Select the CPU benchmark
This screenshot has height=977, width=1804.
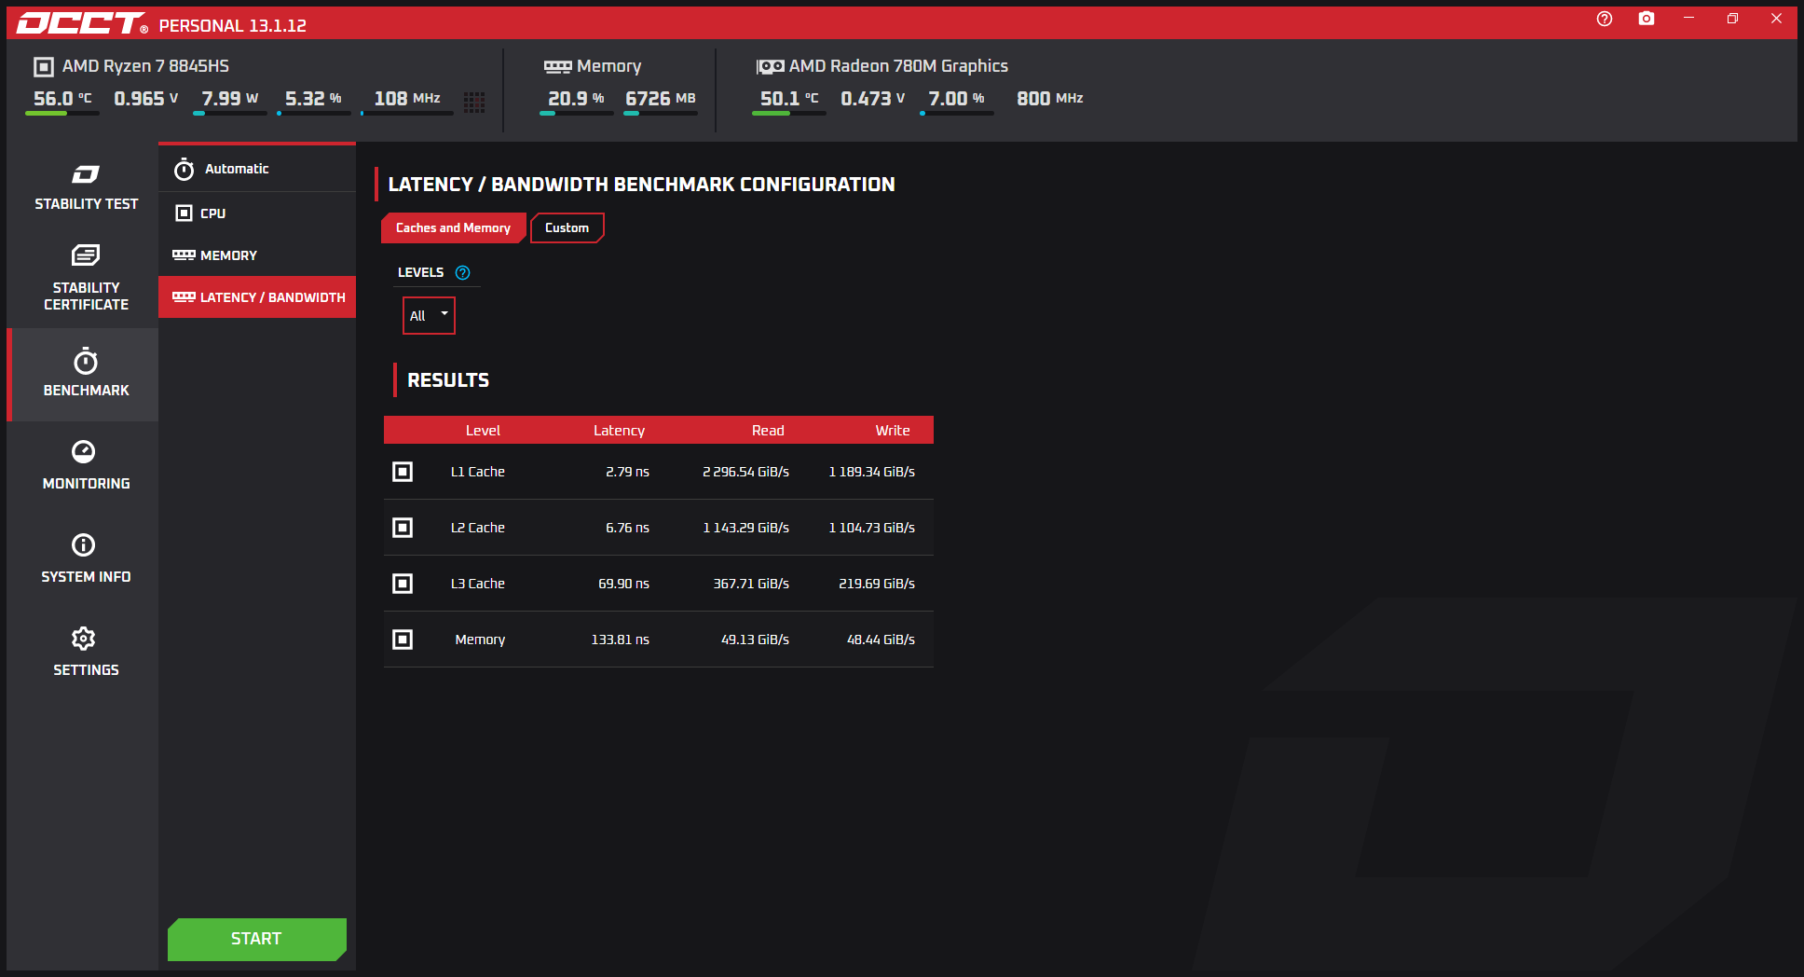[257, 213]
